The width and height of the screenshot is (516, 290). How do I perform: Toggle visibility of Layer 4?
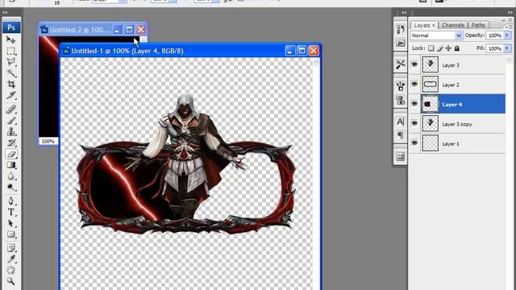click(414, 104)
